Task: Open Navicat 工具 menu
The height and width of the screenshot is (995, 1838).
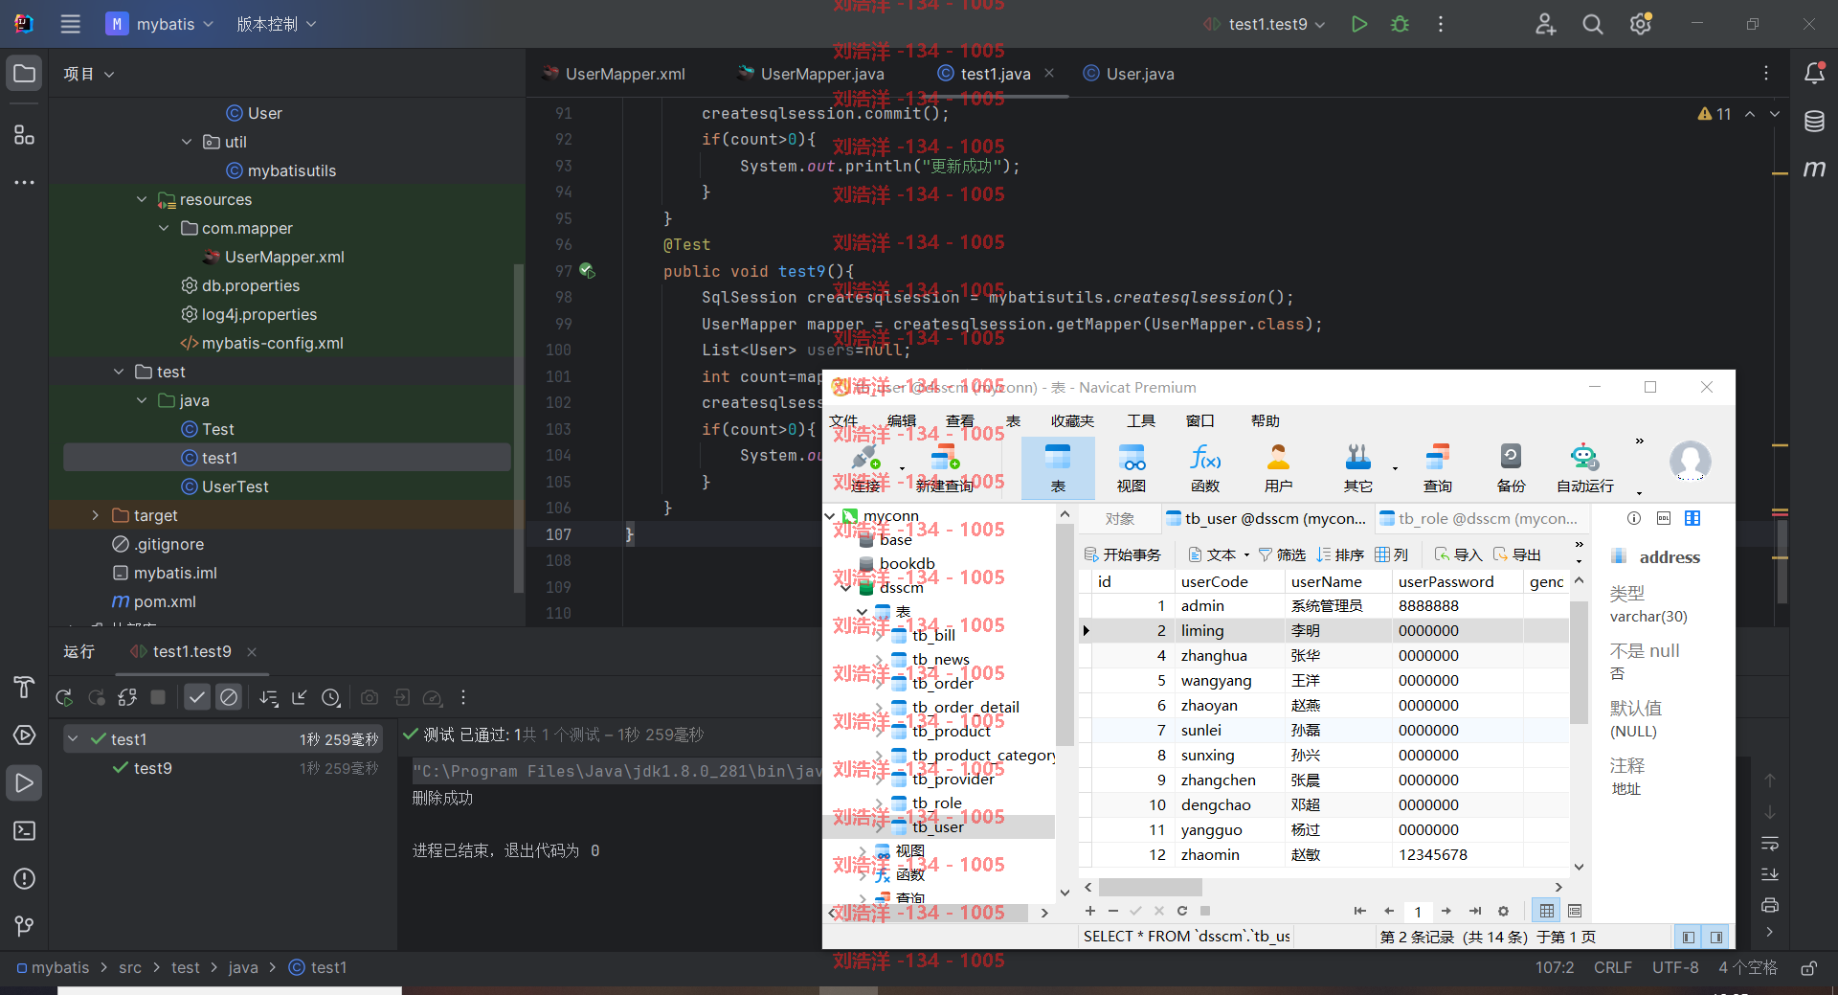Action: (1141, 420)
